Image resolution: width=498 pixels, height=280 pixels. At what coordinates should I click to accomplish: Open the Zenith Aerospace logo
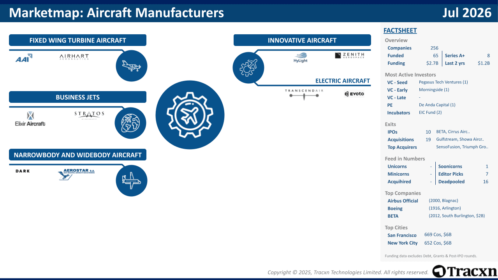point(350,55)
